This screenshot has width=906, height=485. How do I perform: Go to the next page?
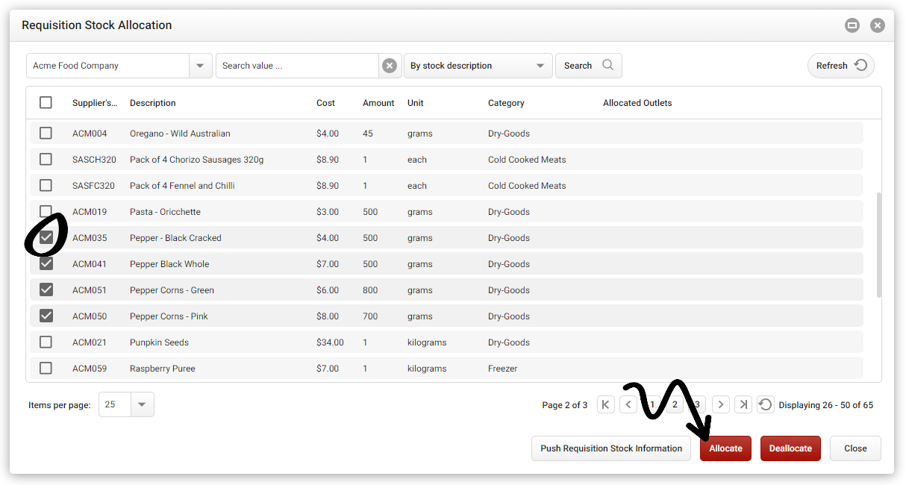click(720, 404)
